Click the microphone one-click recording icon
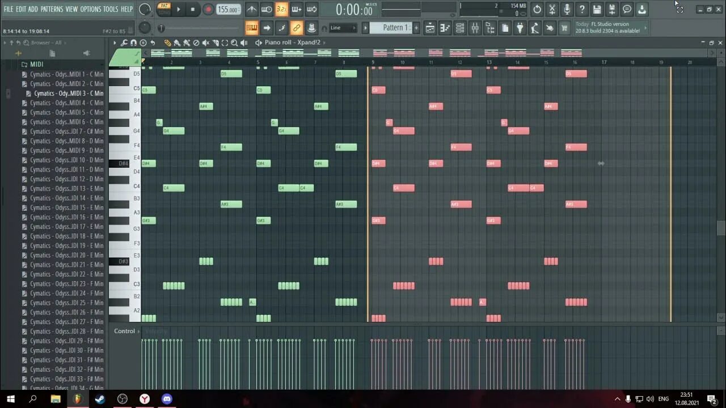The width and height of the screenshot is (726, 408). 567,9
